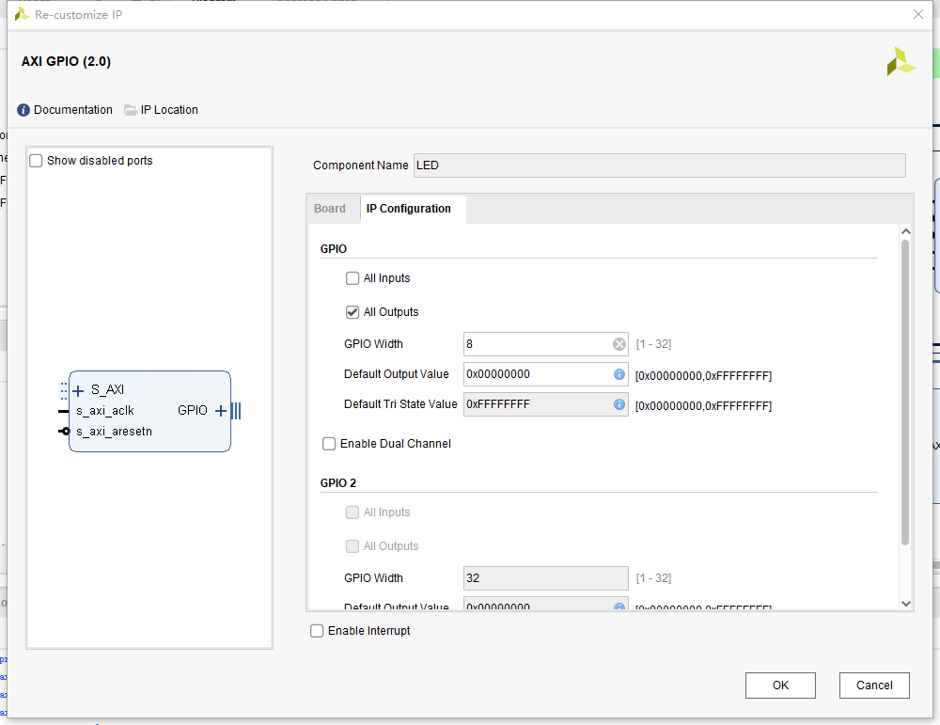Click the Vivado icon in title bar
Image resolution: width=940 pixels, height=725 pixels.
[22, 14]
